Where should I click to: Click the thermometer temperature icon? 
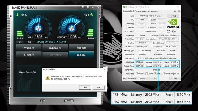tap(17, 15)
